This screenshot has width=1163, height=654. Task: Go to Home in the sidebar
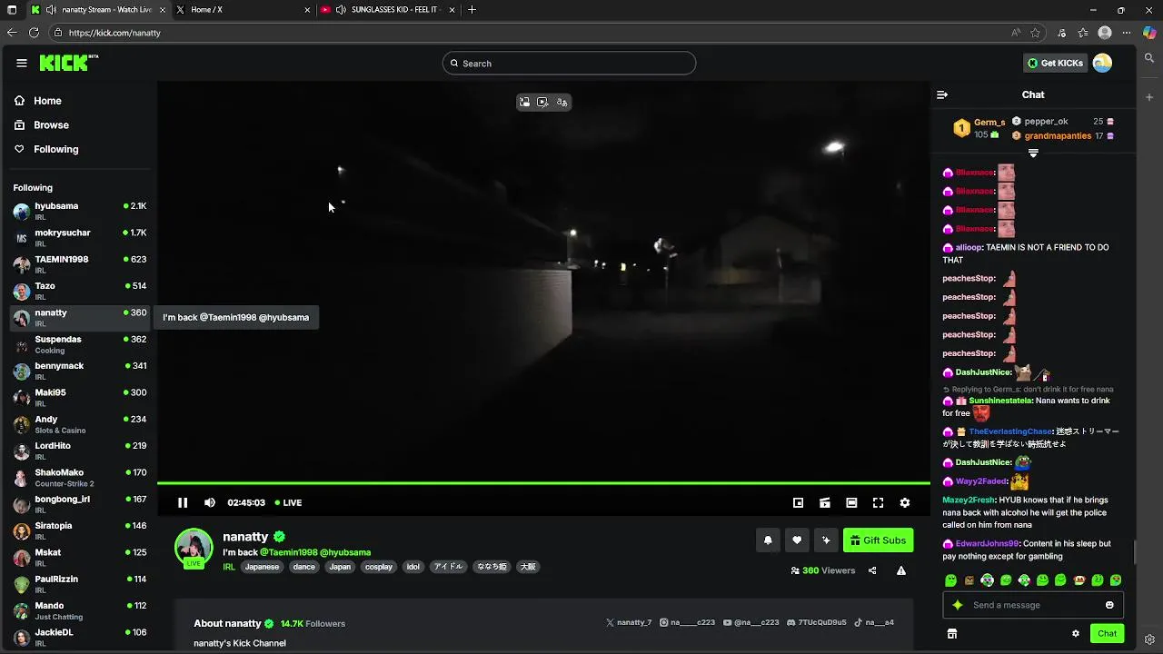39,101
